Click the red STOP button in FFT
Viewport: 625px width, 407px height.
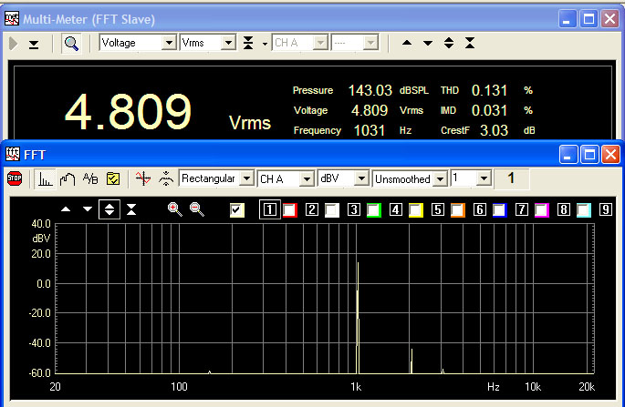coord(15,179)
